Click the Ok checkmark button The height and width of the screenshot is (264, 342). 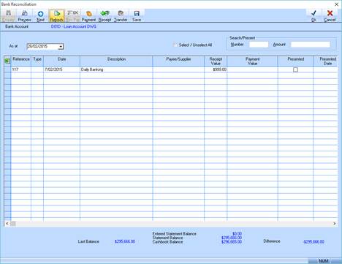(x=313, y=16)
